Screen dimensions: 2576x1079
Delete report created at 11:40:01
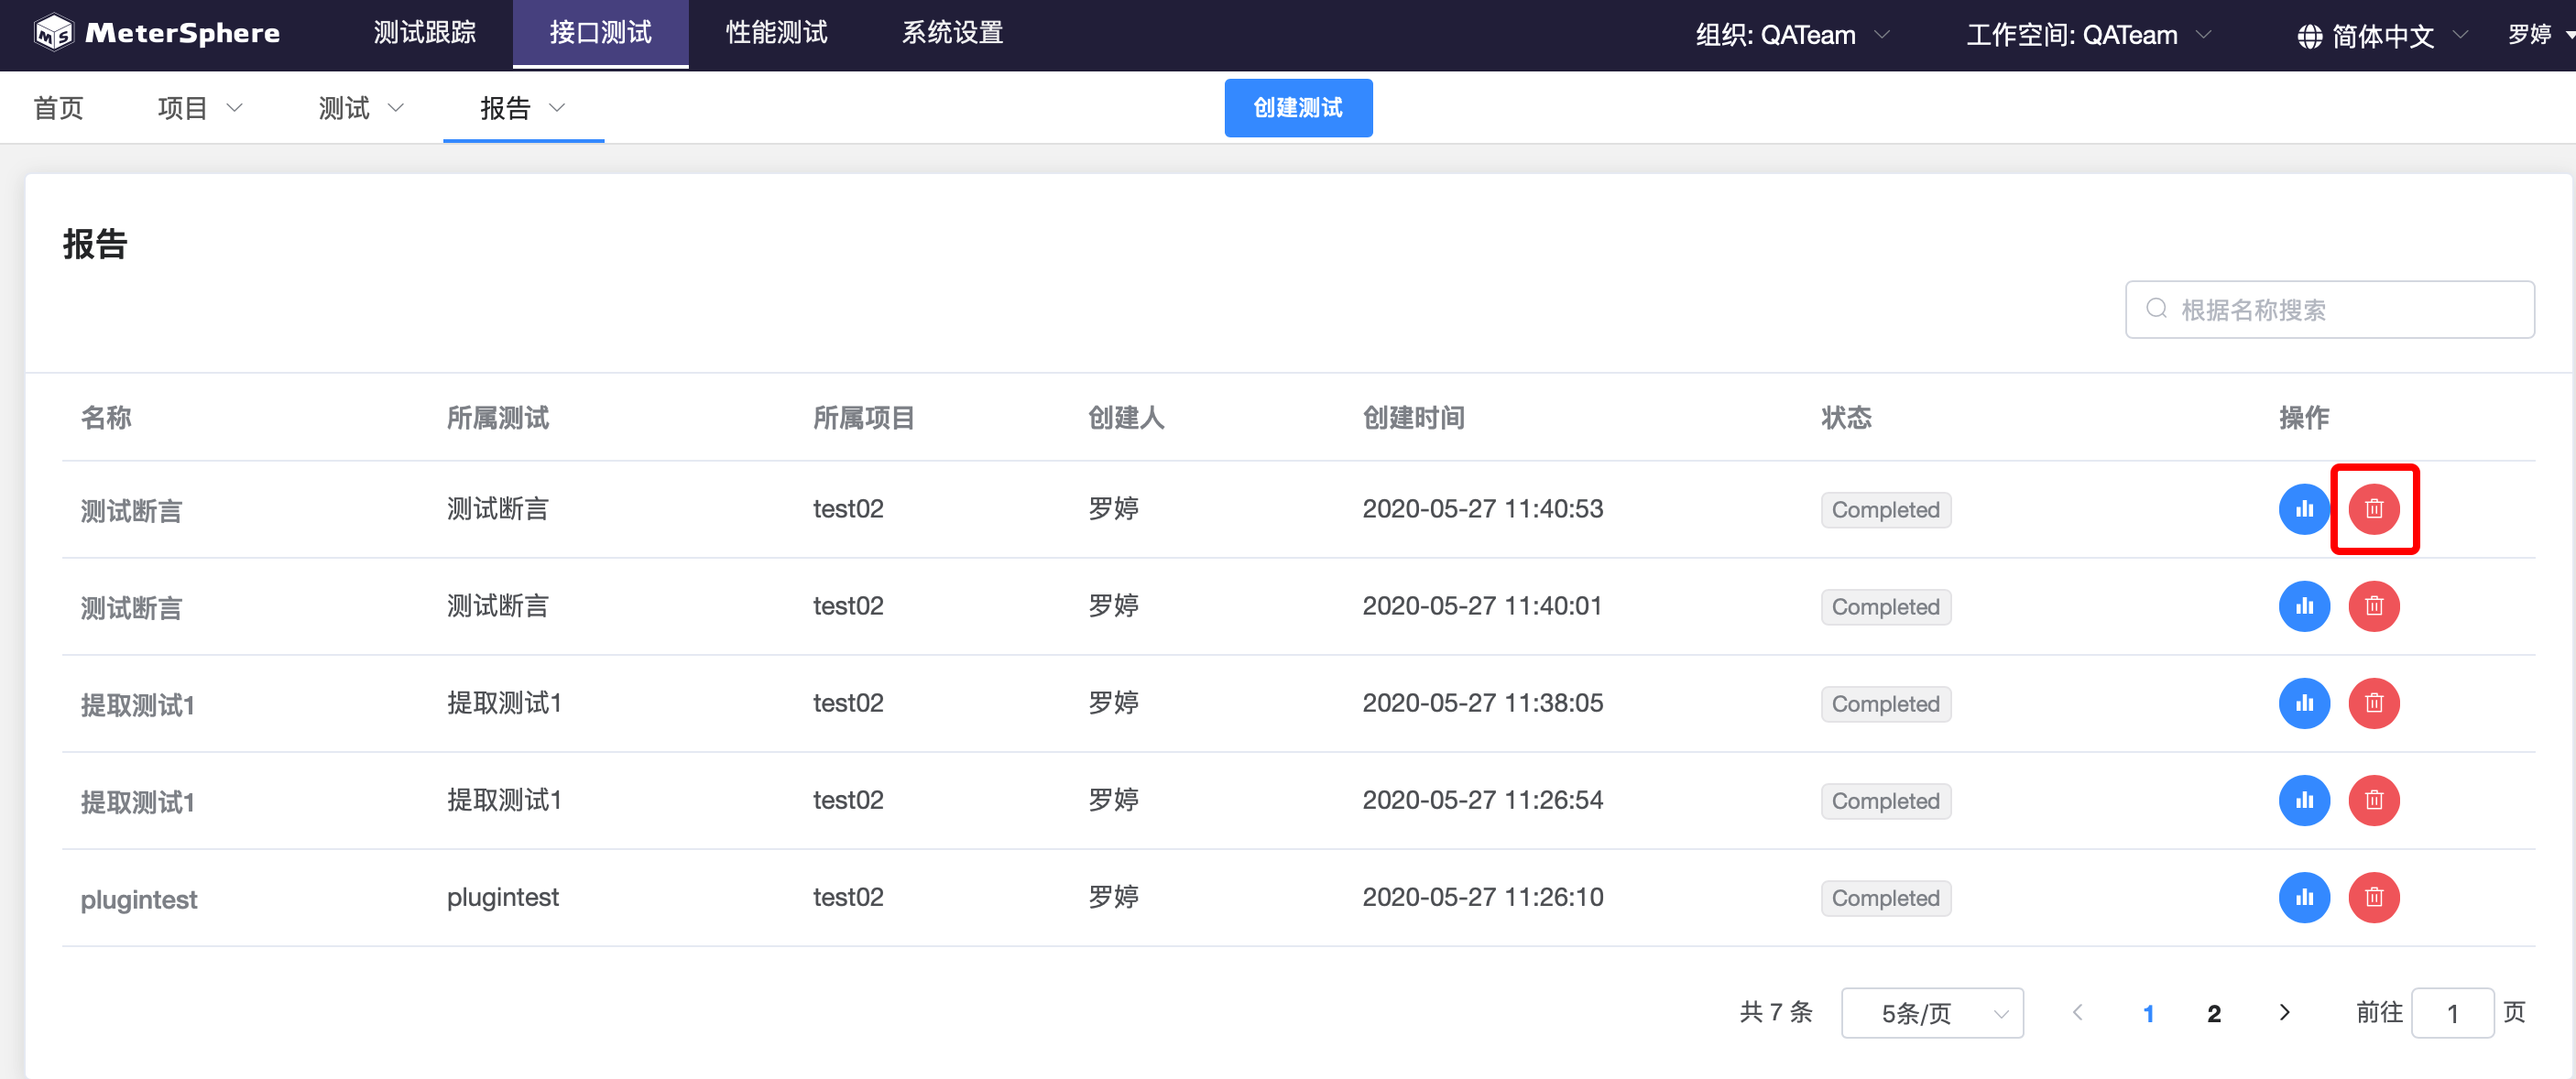pos(2373,606)
